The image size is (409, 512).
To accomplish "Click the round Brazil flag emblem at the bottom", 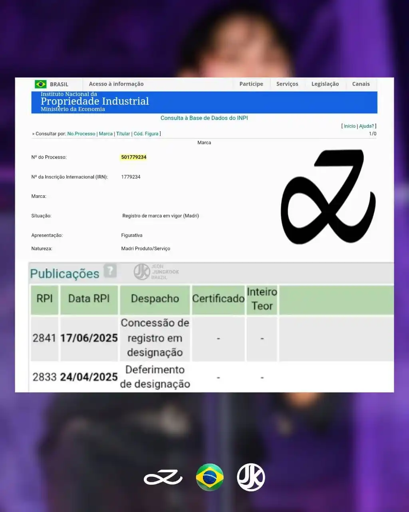I will (210, 477).
